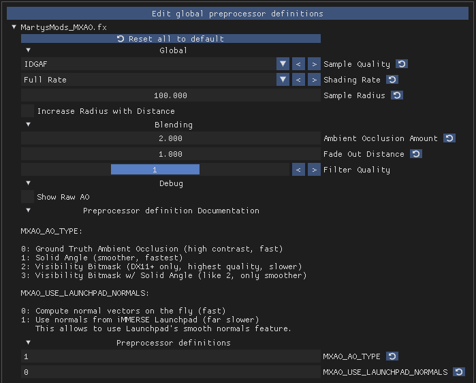
Task: Click Reset all to default button
Action: click(x=170, y=39)
